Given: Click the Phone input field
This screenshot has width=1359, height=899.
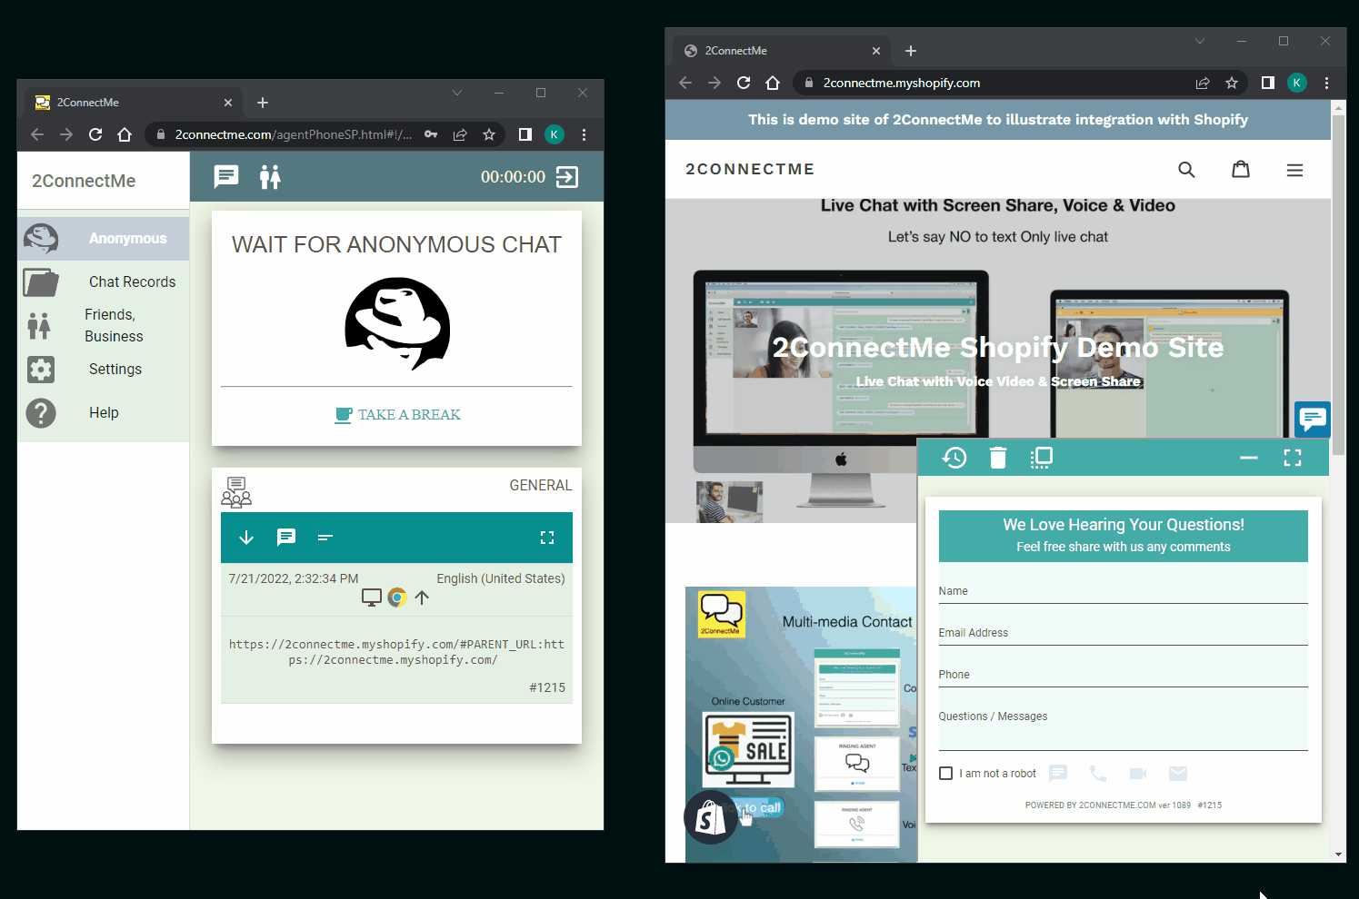Looking at the screenshot, I should (x=1123, y=675).
